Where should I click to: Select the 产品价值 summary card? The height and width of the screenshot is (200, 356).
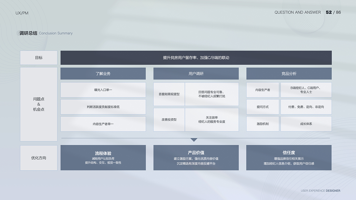pyautogui.click(x=196, y=157)
